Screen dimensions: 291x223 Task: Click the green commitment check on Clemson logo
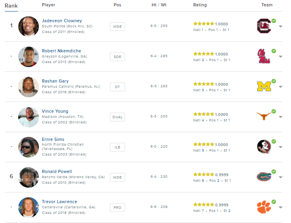click(274, 202)
